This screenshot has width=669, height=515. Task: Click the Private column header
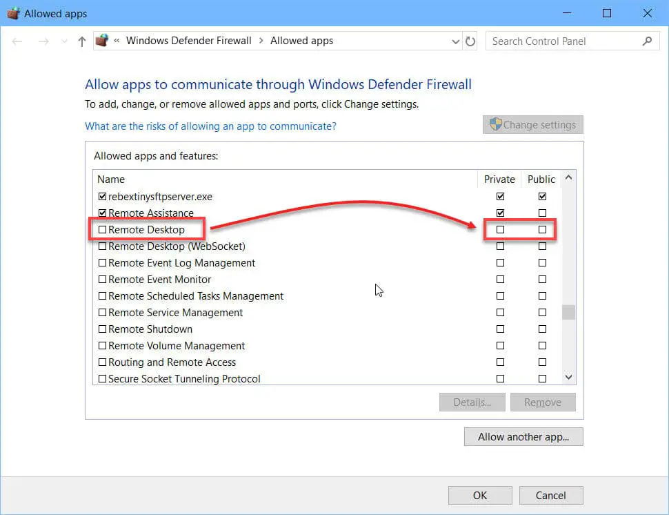click(x=499, y=179)
